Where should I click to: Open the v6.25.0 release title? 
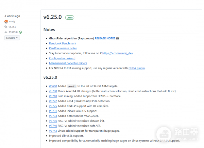coord(52,17)
